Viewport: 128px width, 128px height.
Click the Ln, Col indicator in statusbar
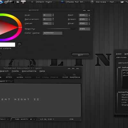pos(47,119)
